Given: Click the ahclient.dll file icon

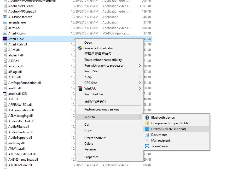Looking at the screenshot, I should click(5, 55).
